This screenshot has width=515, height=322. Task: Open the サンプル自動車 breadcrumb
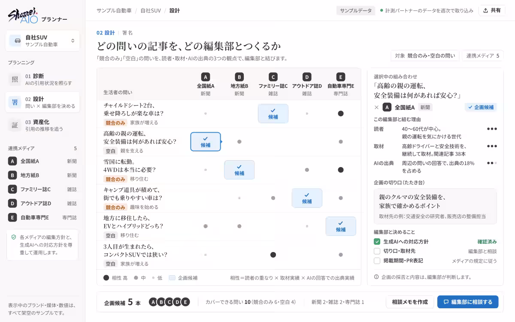tap(113, 10)
